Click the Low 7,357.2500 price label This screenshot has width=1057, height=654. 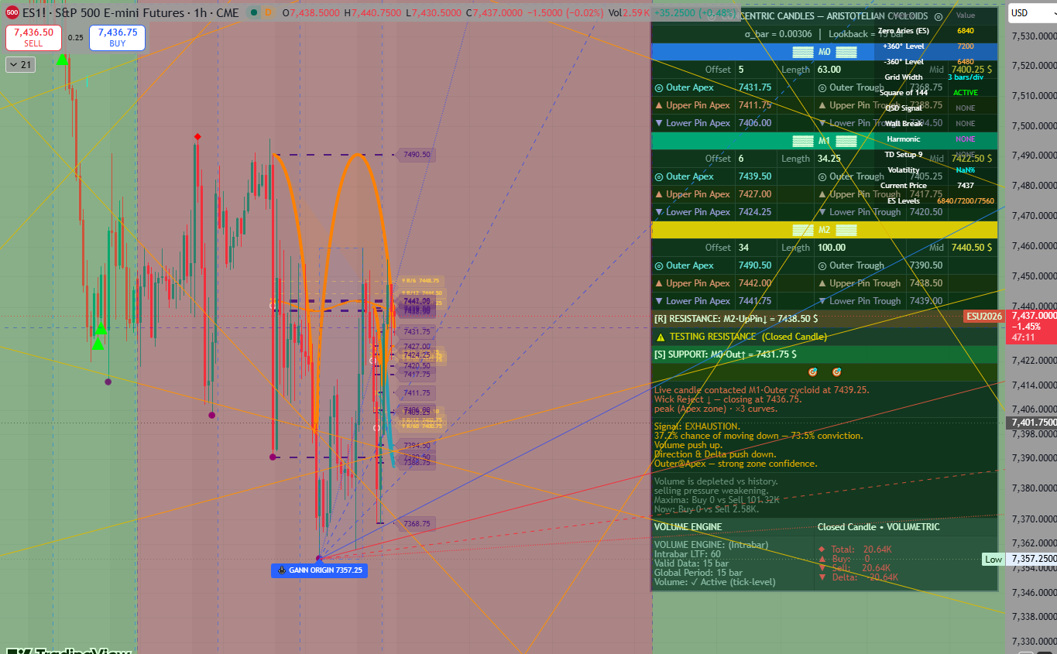click(994, 559)
